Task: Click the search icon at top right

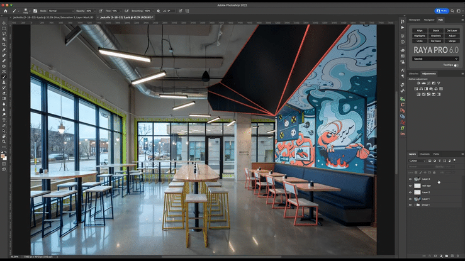Action: [452, 11]
